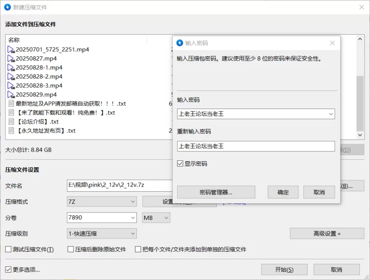Check 把每个文件/文件夹添加到单独的压缩文件
Screen dimensions: 370x280
(x=138, y=250)
